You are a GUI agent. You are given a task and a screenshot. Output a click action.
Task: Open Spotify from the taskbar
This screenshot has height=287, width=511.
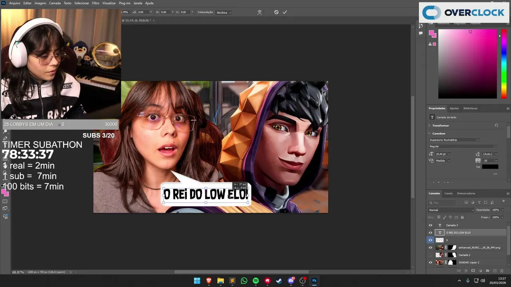tap(256, 281)
